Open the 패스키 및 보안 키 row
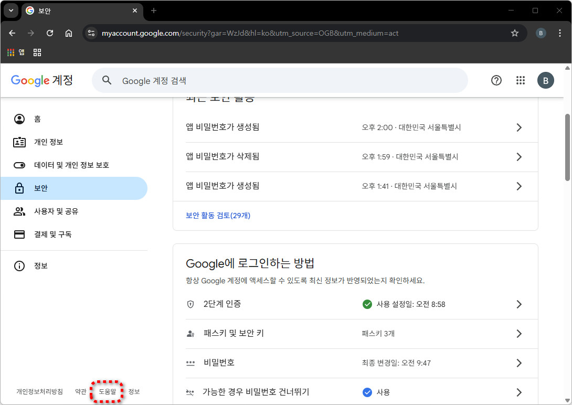The image size is (572, 405). [355, 334]
